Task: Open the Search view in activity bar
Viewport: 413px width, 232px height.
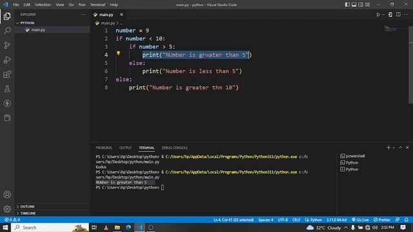Action: tap(7, 31)
